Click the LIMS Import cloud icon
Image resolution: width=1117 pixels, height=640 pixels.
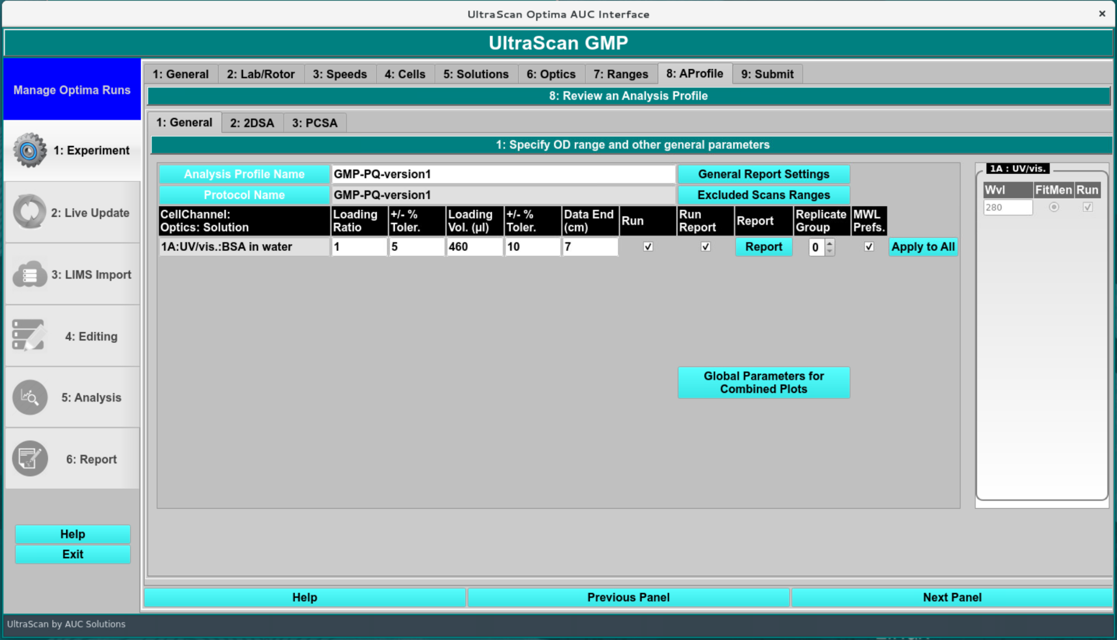[29, 274]
